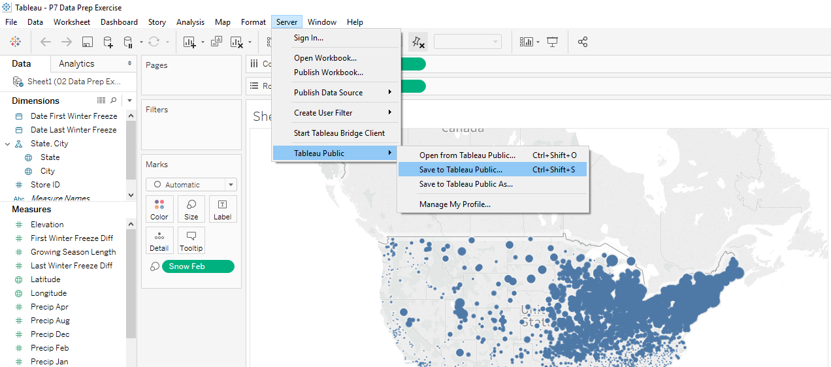
Task: Click the Clear Sheet toolbar icon
Action: [236, 42]
